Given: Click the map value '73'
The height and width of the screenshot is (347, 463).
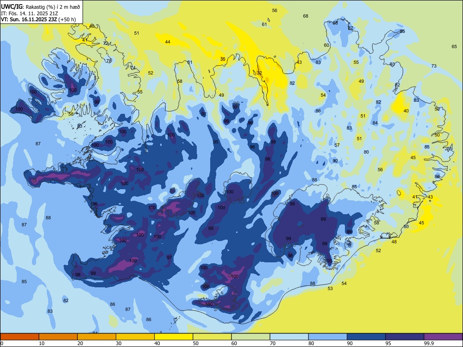Looking at the screenshot, I should [434, 66].
